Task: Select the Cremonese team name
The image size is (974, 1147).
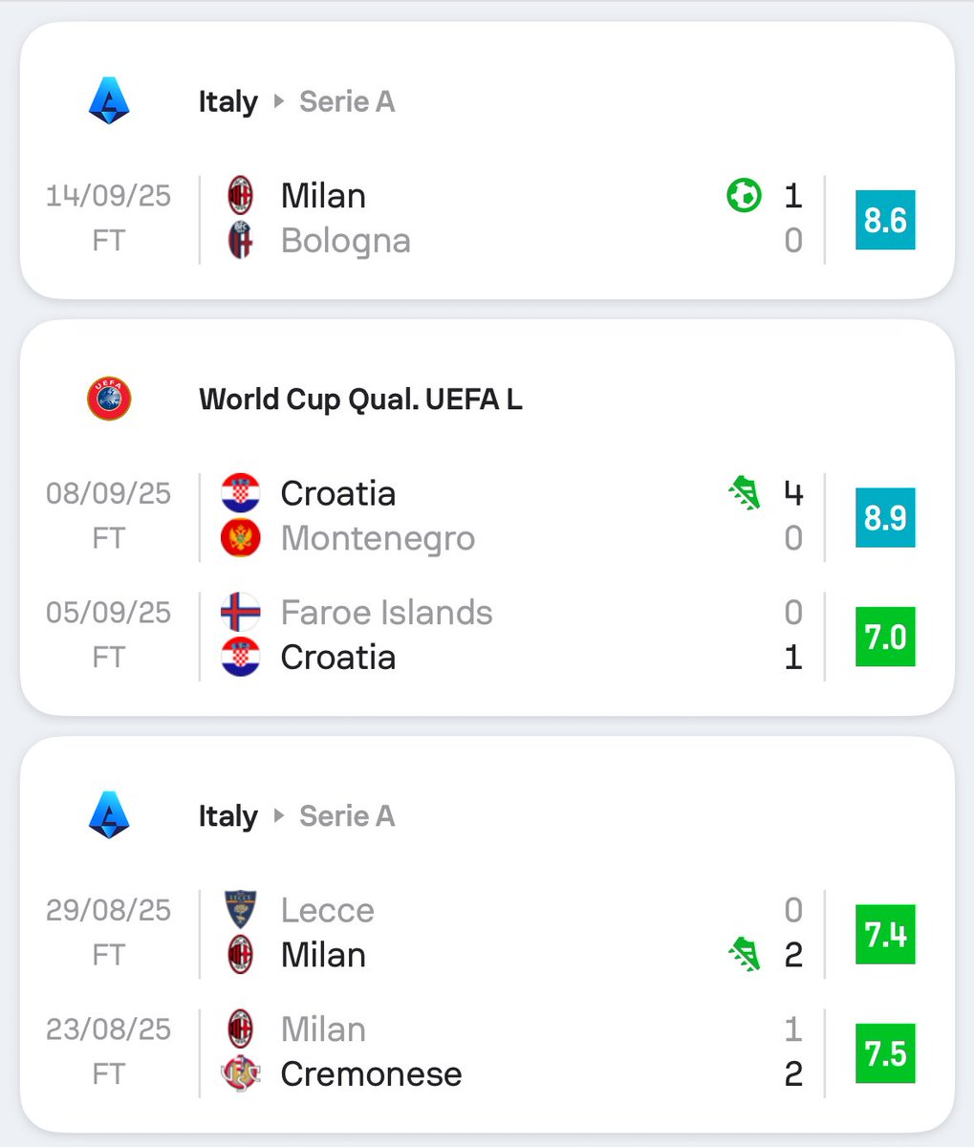Action: (x=371, y=1074)
